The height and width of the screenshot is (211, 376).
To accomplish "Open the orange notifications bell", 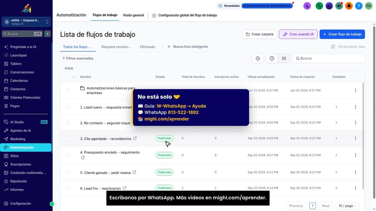I will click(349, 6).
